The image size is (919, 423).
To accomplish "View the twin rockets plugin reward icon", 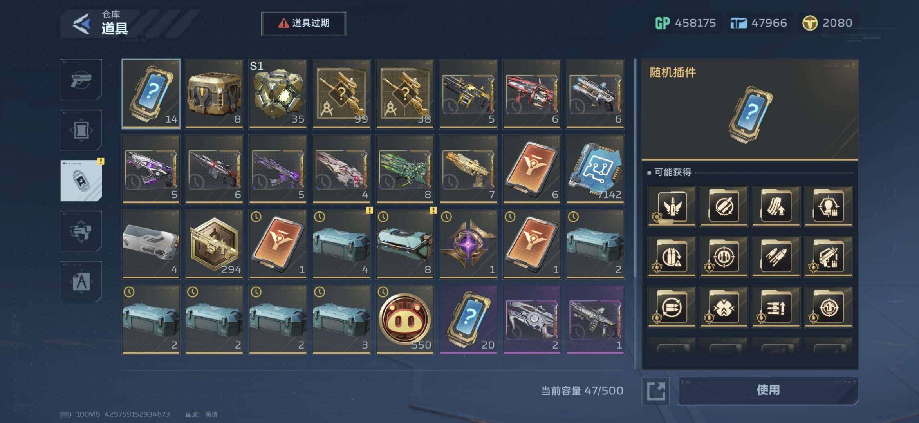I will coord(776,257).
